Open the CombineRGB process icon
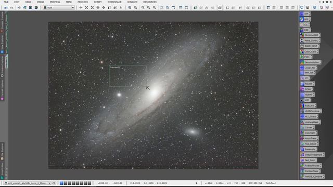 click(310, 35)
